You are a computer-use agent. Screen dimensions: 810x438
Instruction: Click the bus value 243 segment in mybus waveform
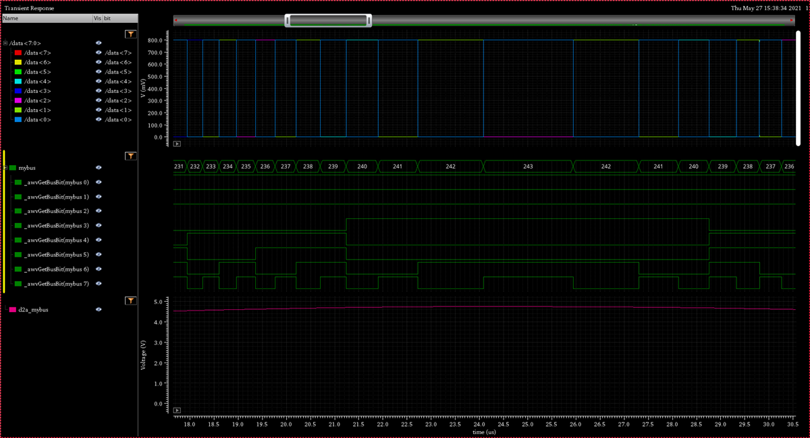click(x=528, y=166)
